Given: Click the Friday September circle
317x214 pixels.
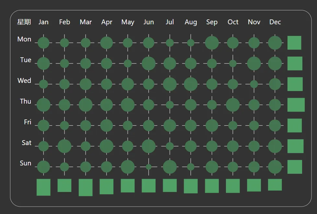Looking at the screenshot, I should [212, 125].
